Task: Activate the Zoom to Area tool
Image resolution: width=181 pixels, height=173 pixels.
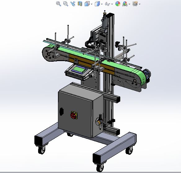Action: (x=66, y=4)
